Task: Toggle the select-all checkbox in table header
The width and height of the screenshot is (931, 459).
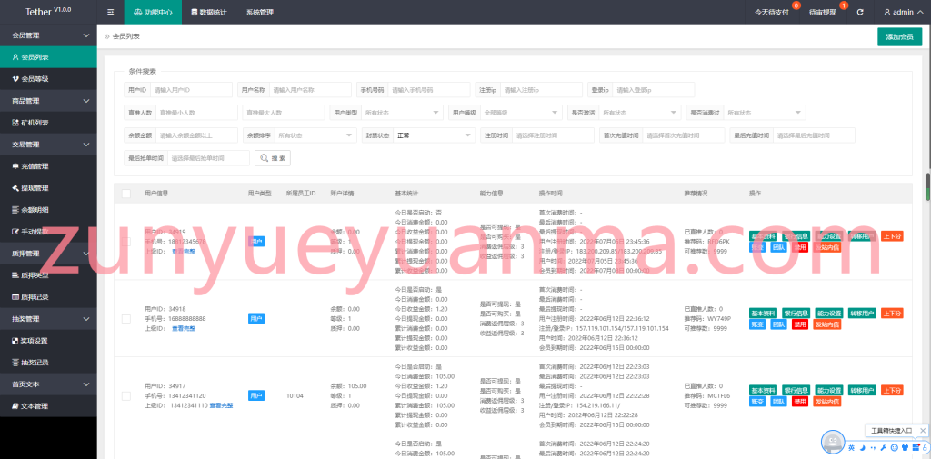Action: coord(125,194)
